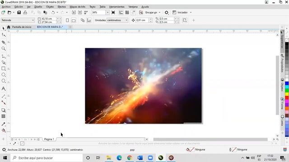Add new document tab plus button

click(x=70, y=27)
